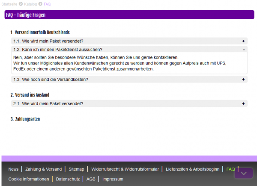The image size is (257, 186).
Task: Collapse 'Kann ich mir den Paketdienst aussuchen?'
Action: [x=58, y=50]
